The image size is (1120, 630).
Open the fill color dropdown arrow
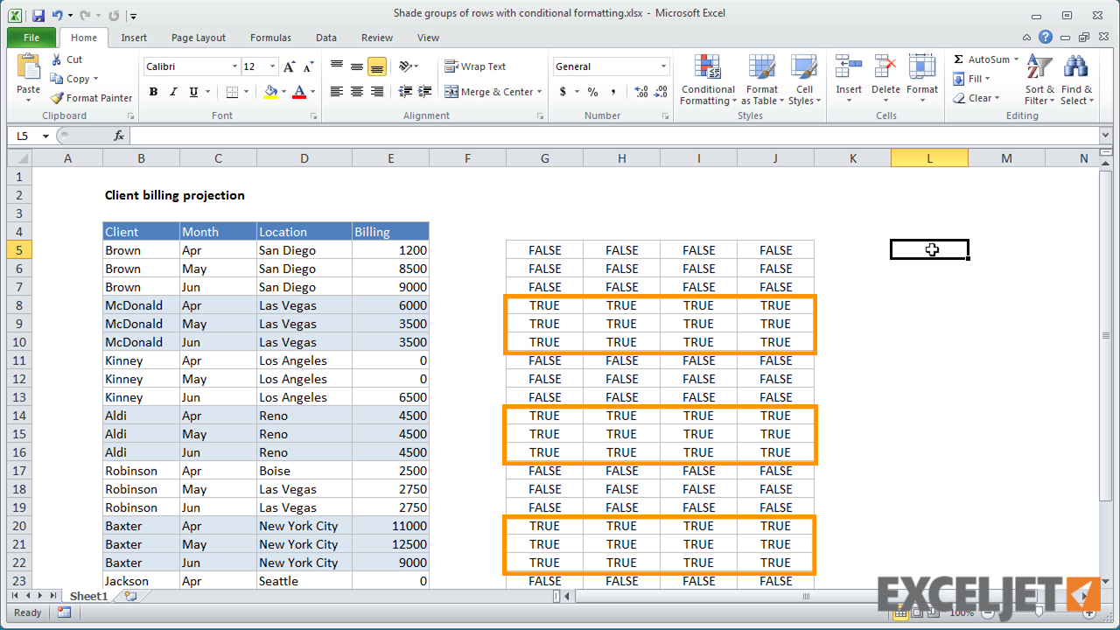pyautogui.click(x=283, y=92)
